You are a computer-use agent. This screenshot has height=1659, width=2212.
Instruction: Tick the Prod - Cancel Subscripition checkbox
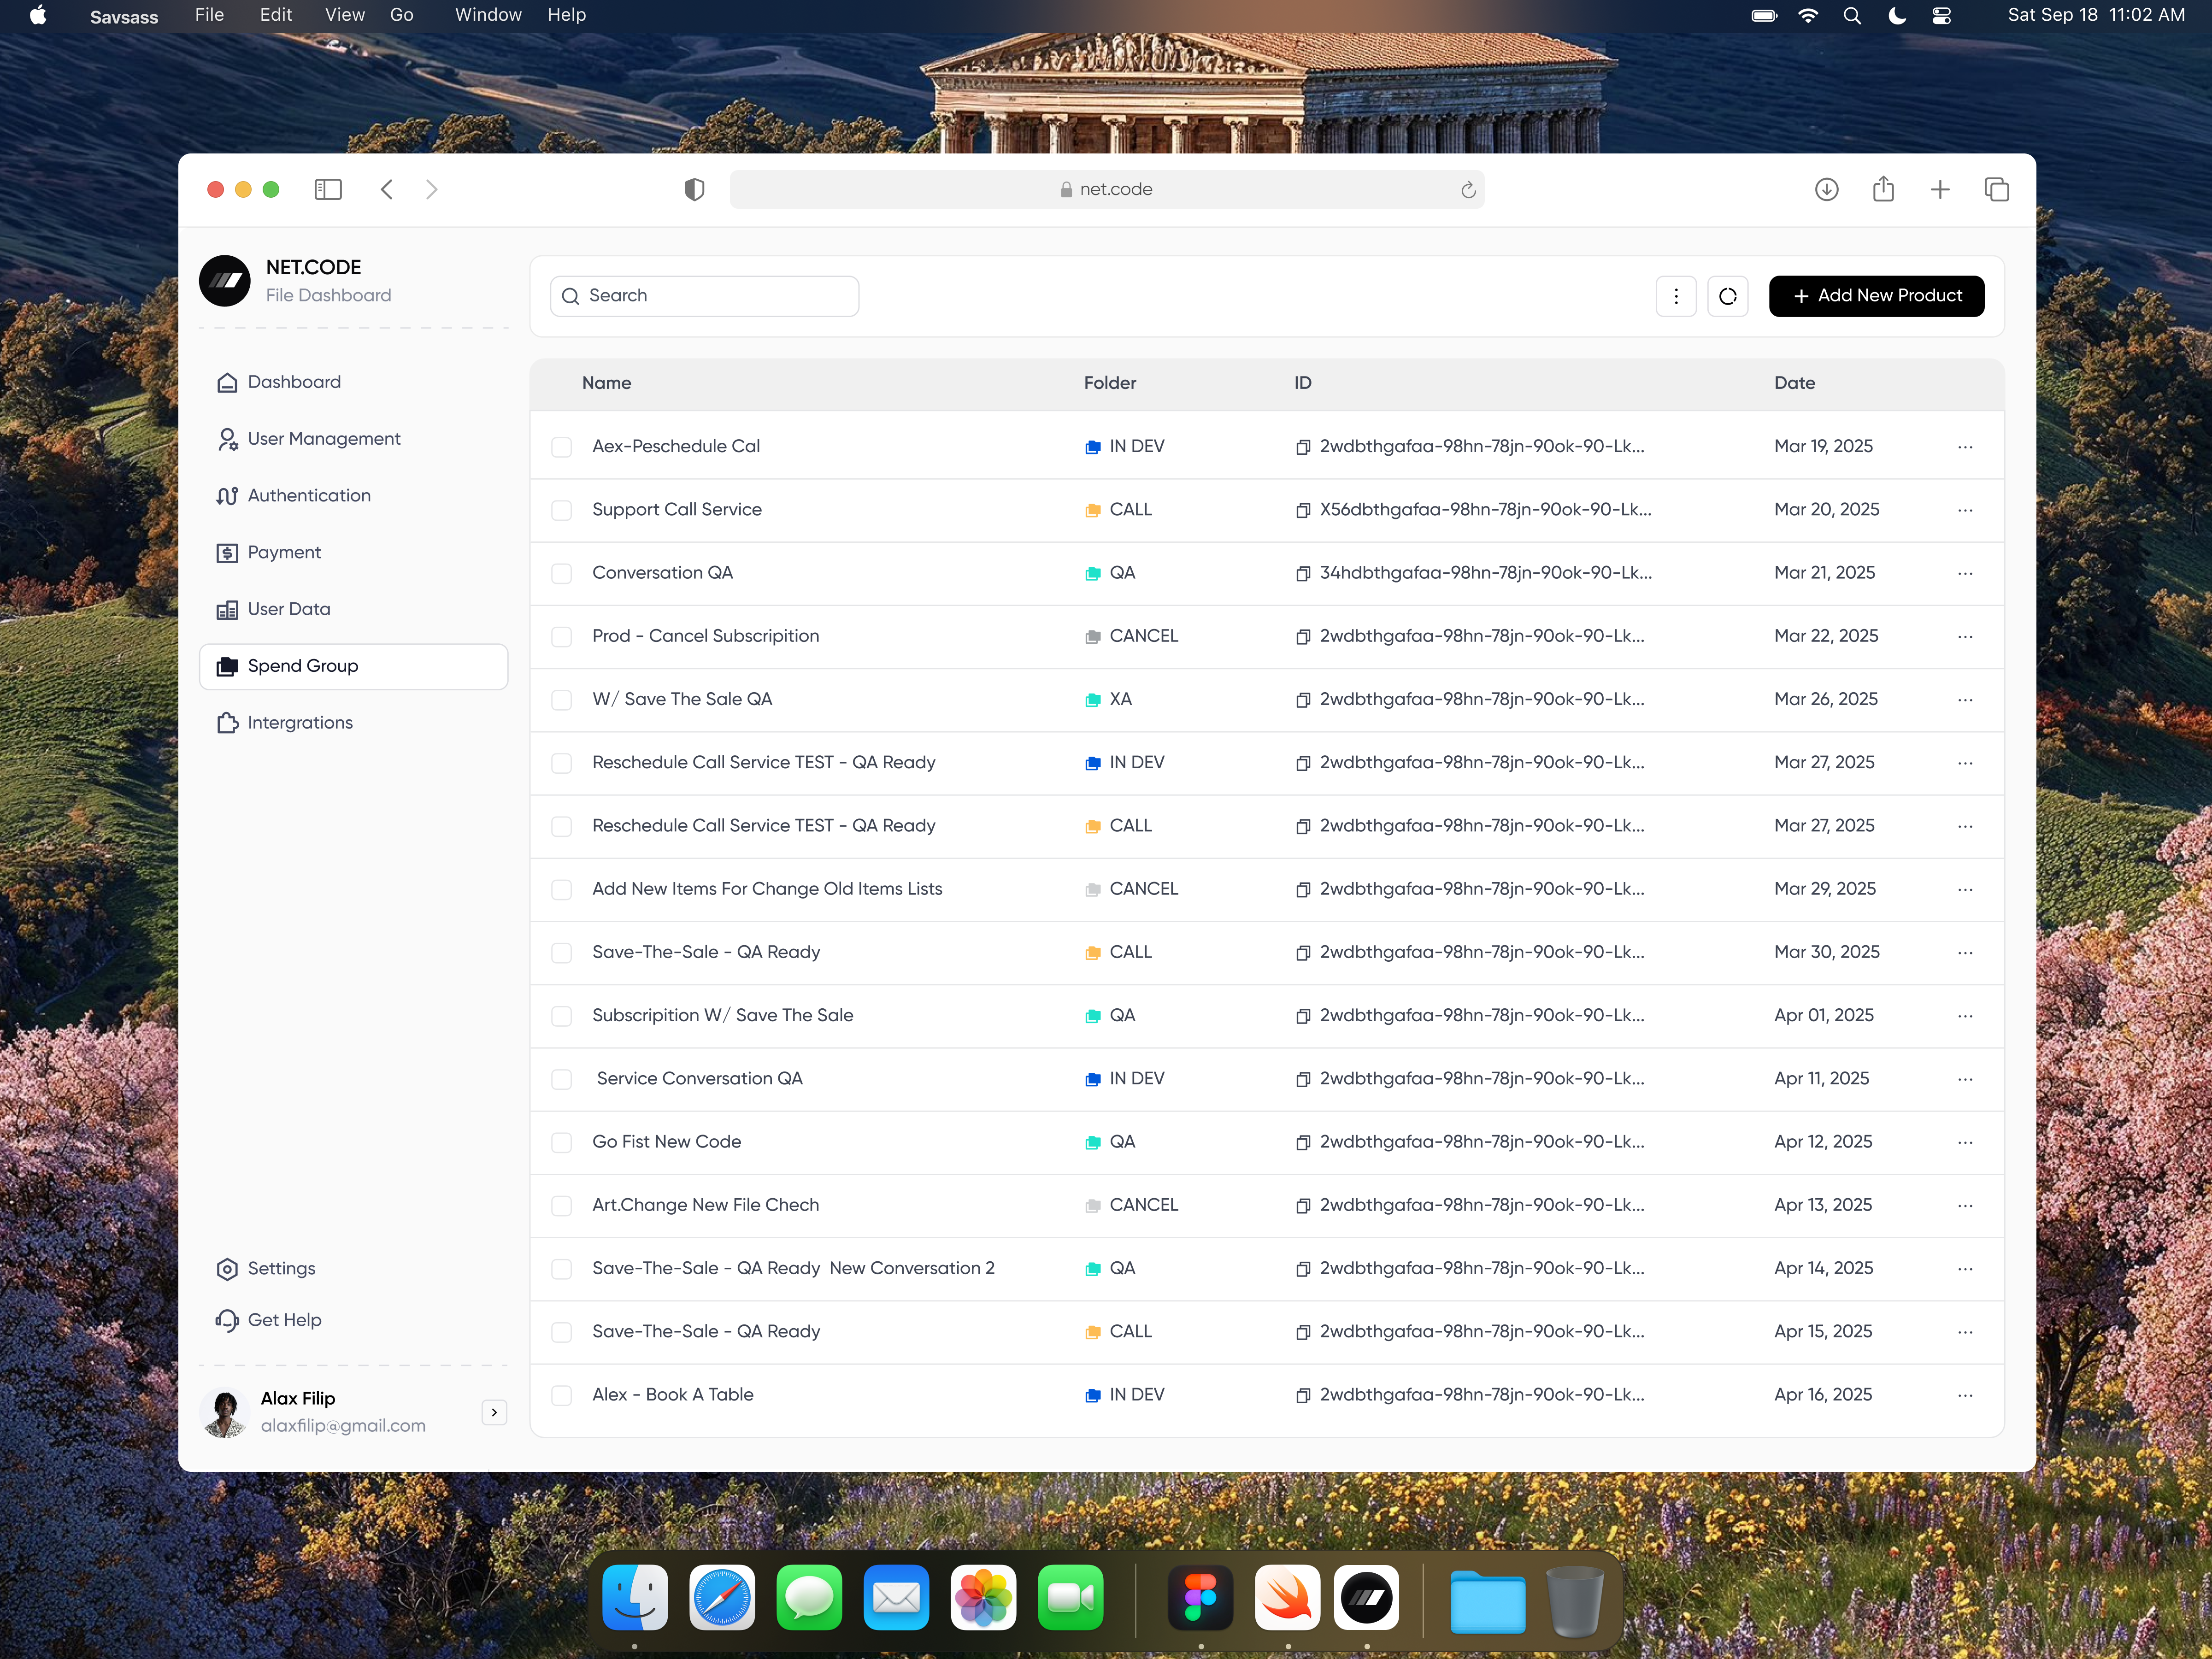click(562, 637)
